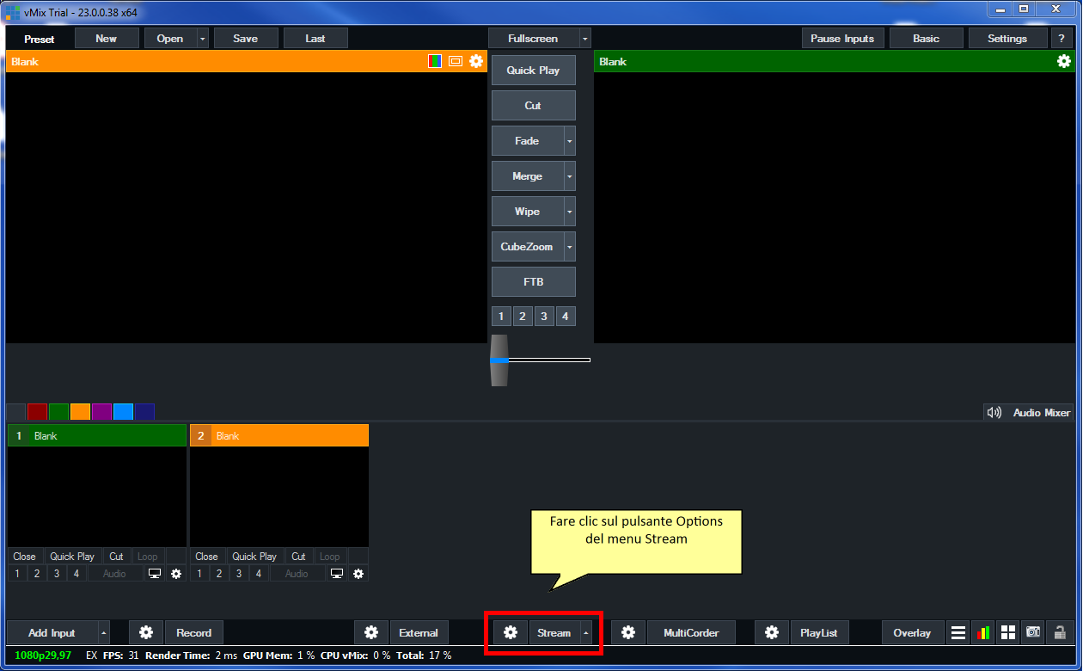
Task: Toggle overlay 1 on input 1
Action: tap(17, 574)
